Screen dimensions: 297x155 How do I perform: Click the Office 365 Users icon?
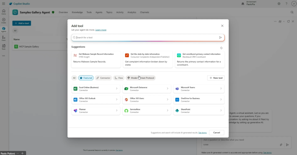click(x=126, y=100)
